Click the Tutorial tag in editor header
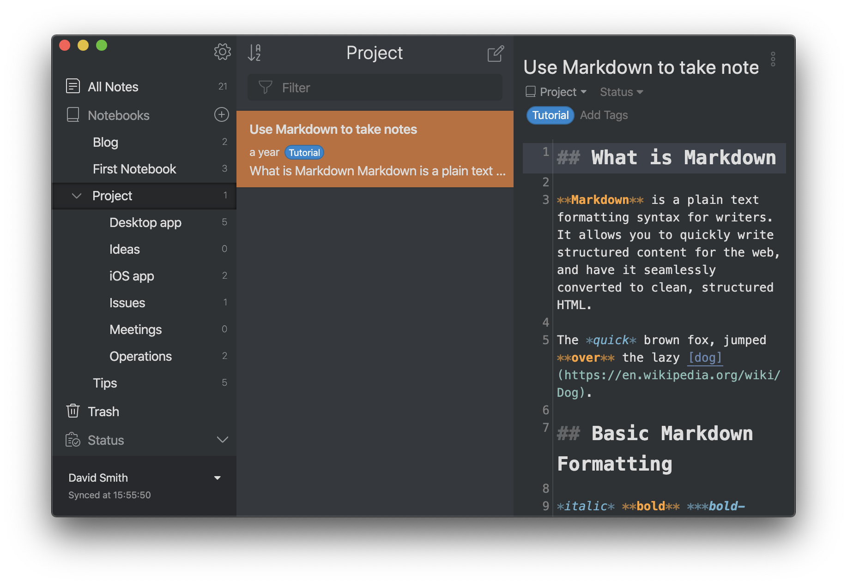The height and width of the screenshot is (585, 847). click(550, 115)
